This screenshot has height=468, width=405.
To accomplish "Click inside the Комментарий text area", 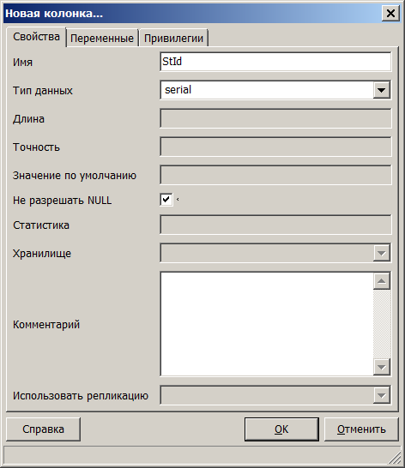I will [267, 324].
